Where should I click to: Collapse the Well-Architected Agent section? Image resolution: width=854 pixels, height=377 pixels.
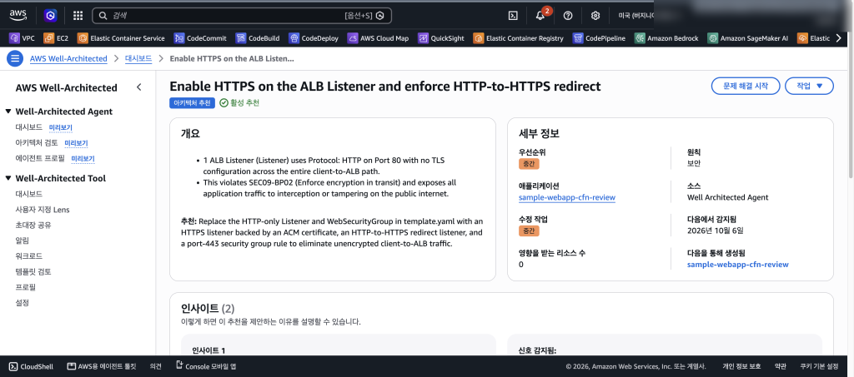click(x=8, y=112)
